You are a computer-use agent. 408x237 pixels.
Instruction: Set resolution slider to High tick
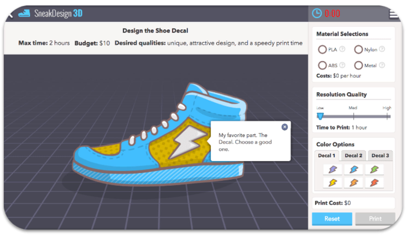(x=387, y=117)
